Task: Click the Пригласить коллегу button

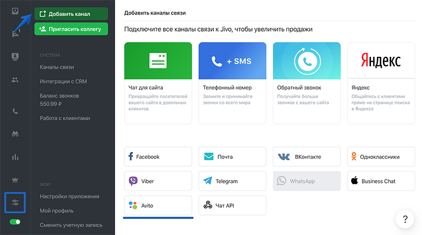Action: pyautogui.click(x=71, y=29)
